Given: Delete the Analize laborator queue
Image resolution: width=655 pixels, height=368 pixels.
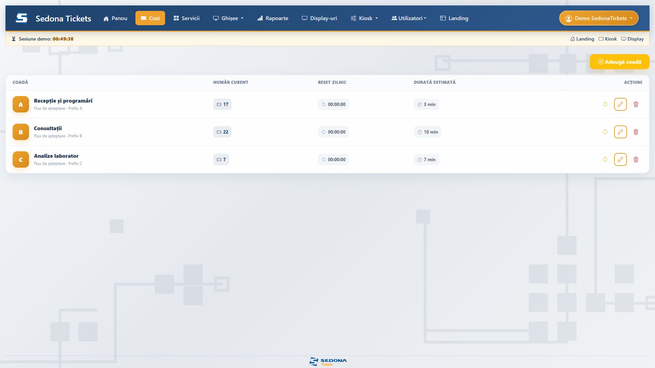Looking at the screenshot, I should coord(636,159).
